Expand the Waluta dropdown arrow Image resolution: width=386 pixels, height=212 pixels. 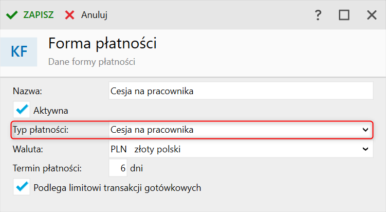365,149
